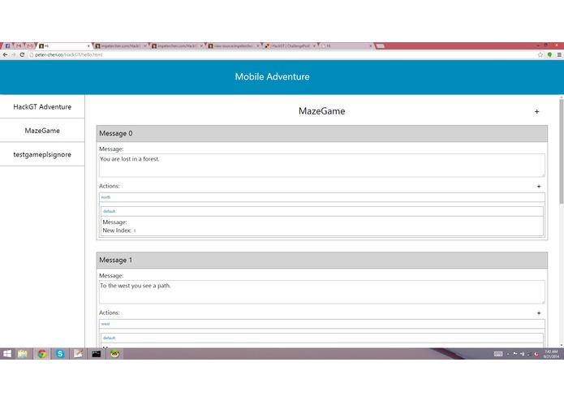The image size is (564, 401).
Task: Edit the 'To the west you see a path' box
Action: (x=322, y=292)
